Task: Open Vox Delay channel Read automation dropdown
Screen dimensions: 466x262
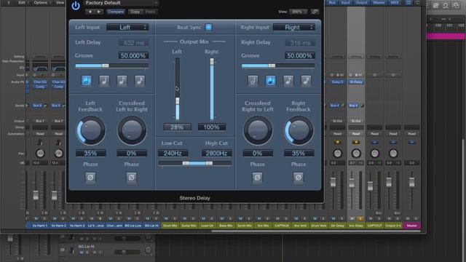Action: (356, 134)
